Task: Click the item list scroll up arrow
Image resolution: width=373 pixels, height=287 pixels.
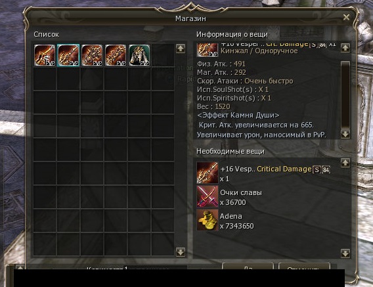Action: tap(181, 49)
